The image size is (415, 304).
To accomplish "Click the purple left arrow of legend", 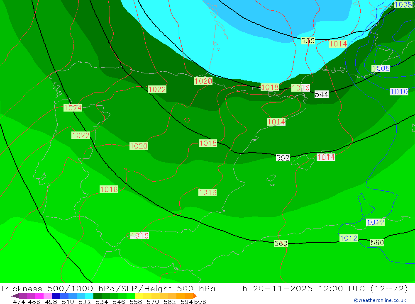I will pyautogui.click(x=15, y=296).
